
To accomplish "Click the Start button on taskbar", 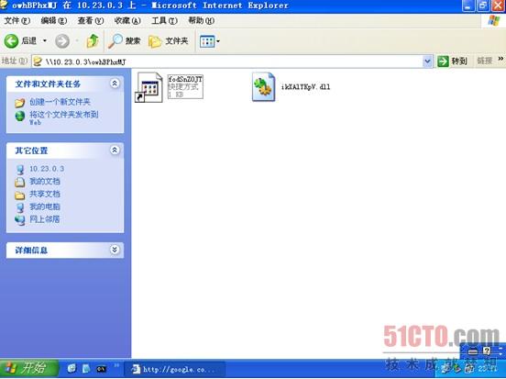I will click(x=29, y=368).
